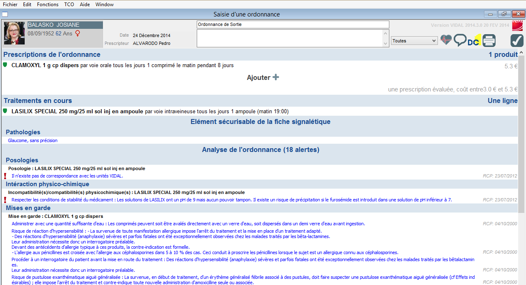This screenshot has width=526, height=285.
Task: Click the scroll down arrow of the comment box
Action: point(386,44)
